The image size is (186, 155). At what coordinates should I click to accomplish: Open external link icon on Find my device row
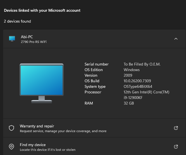tap(176, 147)
